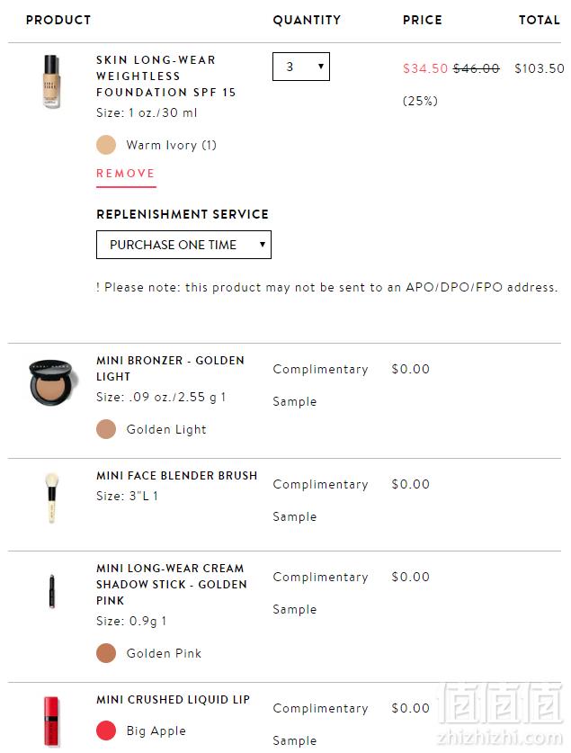Click the Warm Ivory color swatch
The height and width of the screenshot is (753, 571).
point(106,145)
